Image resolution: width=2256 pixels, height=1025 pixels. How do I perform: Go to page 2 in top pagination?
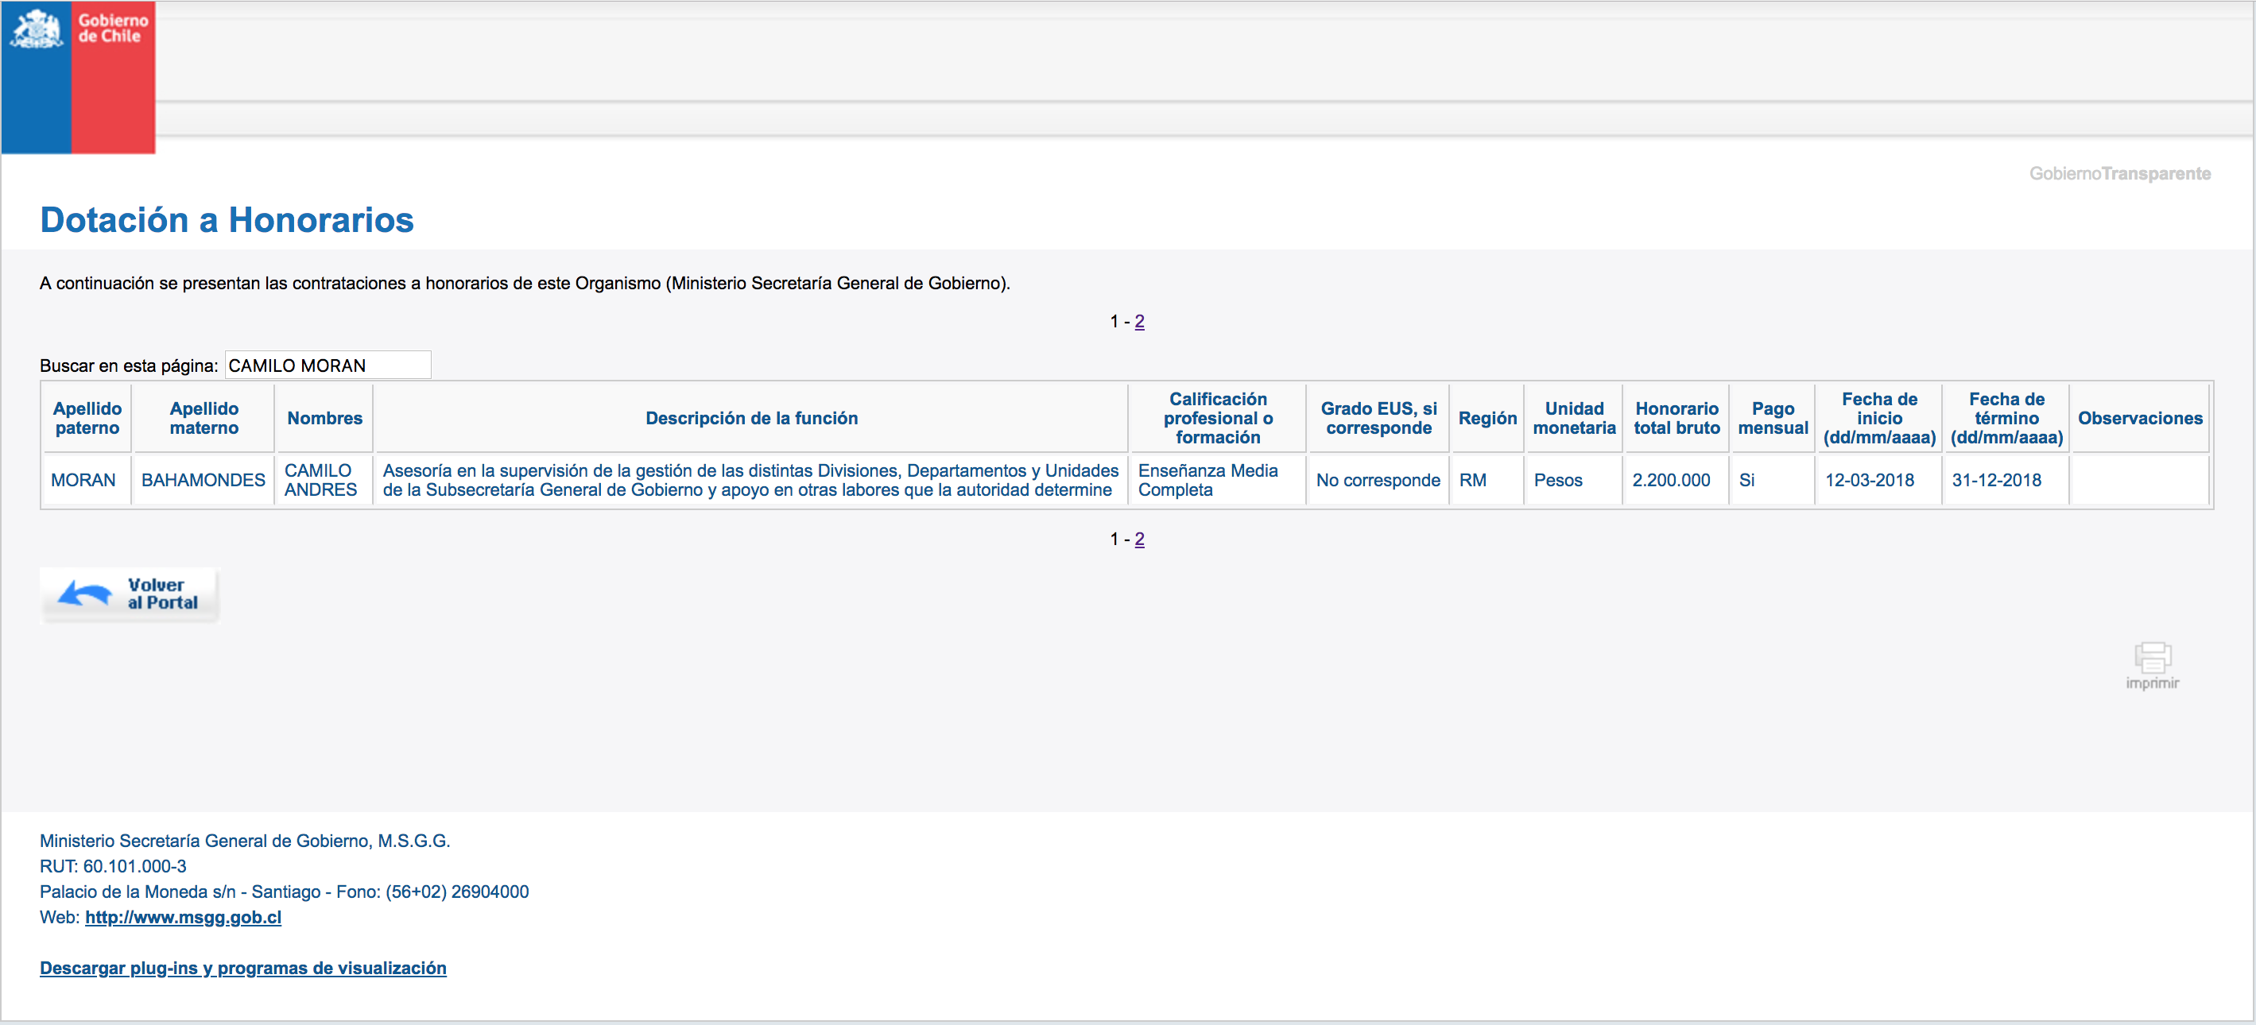point(1139,321)
